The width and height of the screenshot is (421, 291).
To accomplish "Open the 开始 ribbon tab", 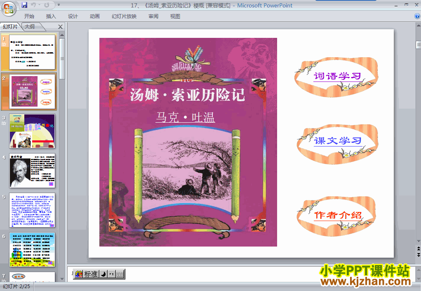I will pos(29,16).
